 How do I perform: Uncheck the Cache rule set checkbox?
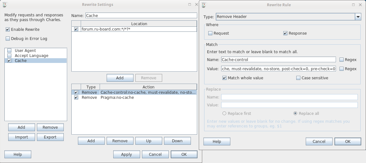(9, 60)
